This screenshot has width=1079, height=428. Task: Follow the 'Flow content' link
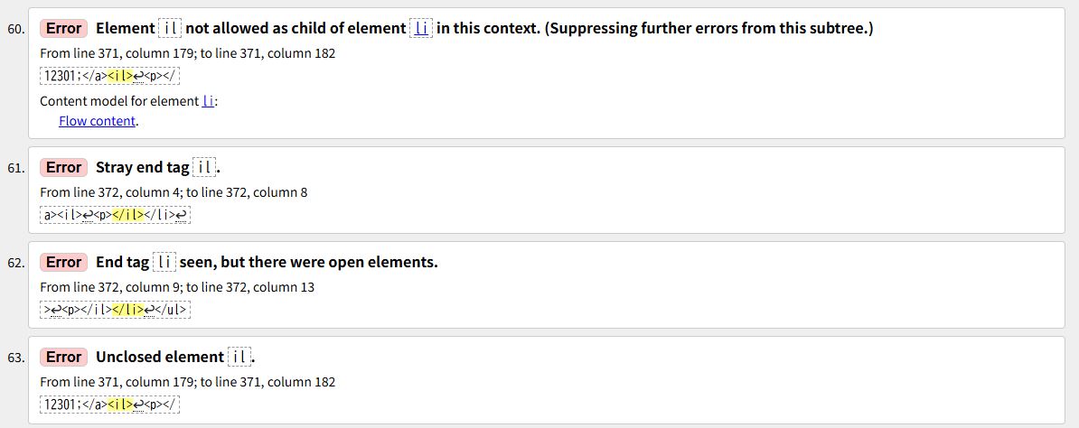click(98, 120)
